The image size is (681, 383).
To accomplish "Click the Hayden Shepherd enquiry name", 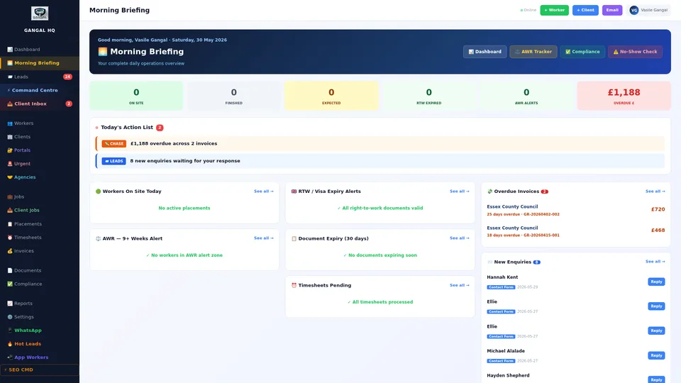I will coord(508,376).
